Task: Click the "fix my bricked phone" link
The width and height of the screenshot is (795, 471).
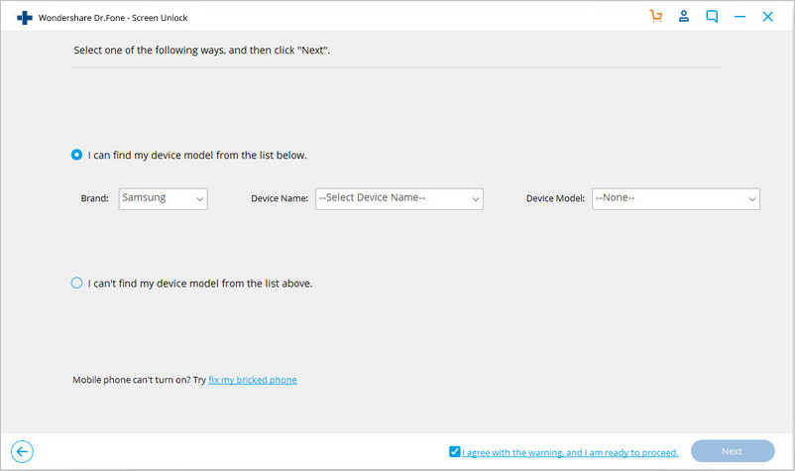Action: tap(252, 380)
